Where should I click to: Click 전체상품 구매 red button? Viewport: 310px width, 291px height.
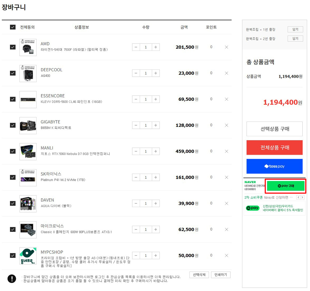coord(274,148)
